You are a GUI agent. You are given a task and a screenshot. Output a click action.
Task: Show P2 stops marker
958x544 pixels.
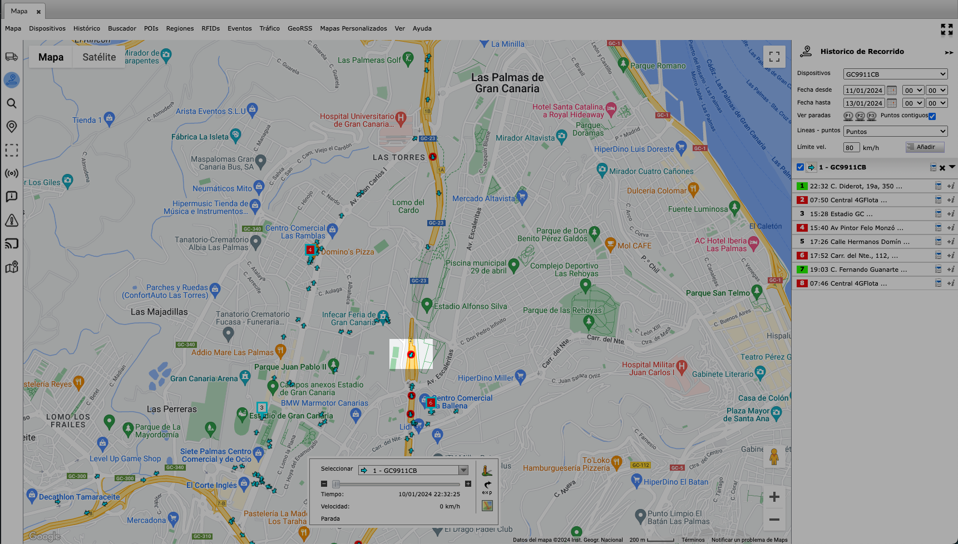pos(860,116)
